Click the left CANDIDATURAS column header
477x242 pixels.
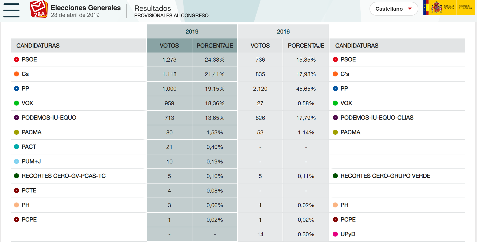pyautogui.click(x=38, y=46)
